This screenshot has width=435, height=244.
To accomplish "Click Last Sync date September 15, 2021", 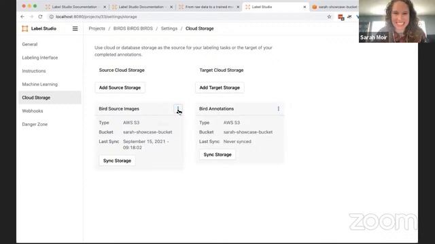I will (146, 144).
